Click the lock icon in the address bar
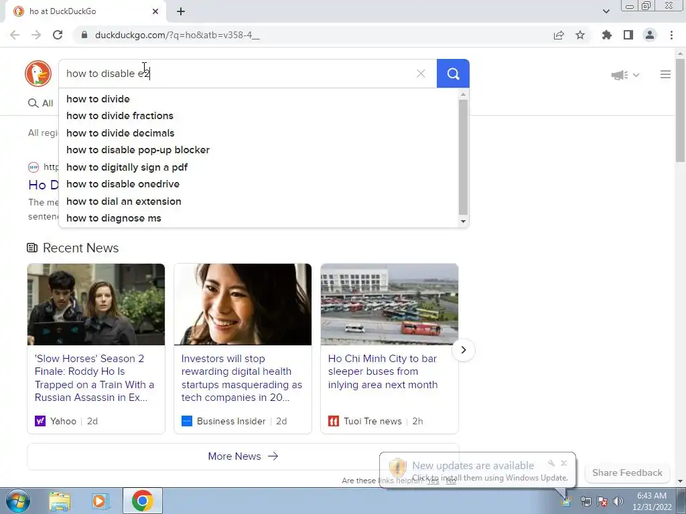 [85, 35]
